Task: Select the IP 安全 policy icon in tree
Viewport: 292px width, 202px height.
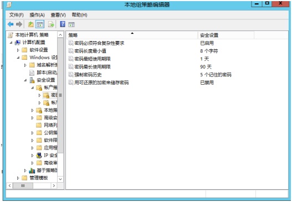Action: 39,156
